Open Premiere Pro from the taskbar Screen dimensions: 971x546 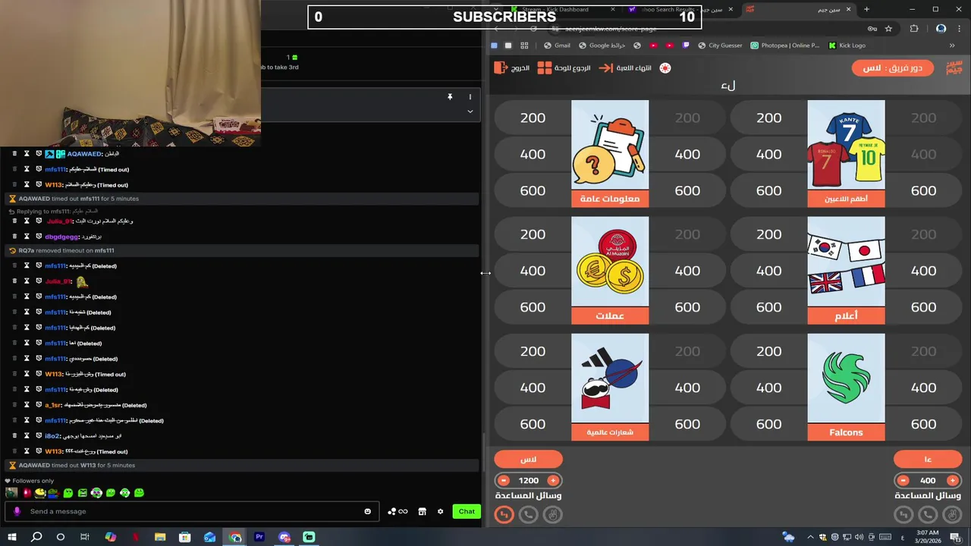[259, 537]
